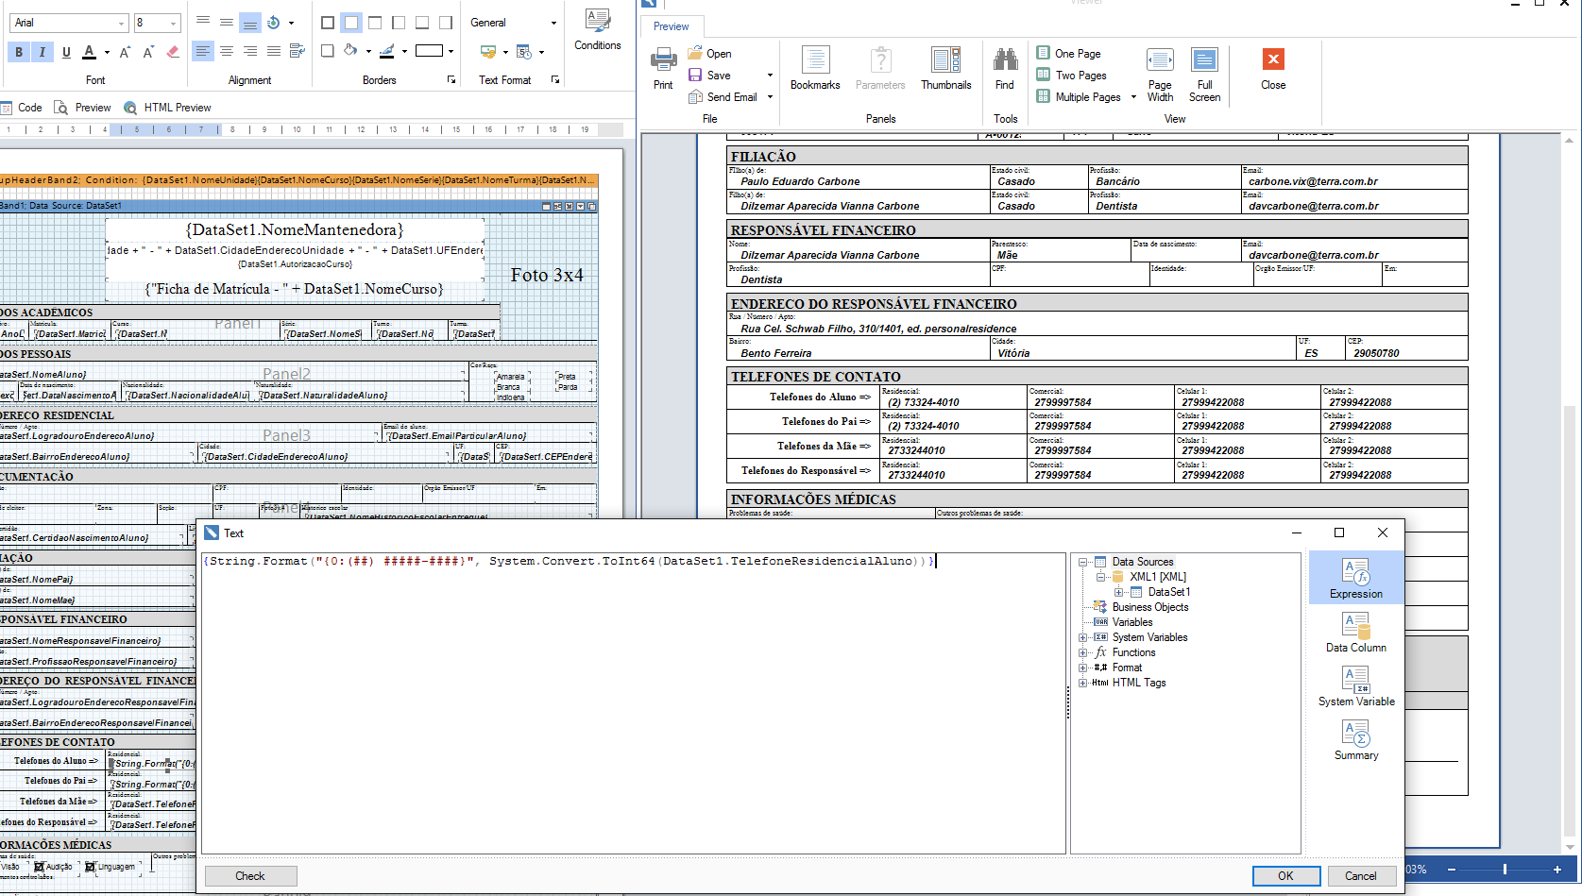Viewport: 1582px width, 896px height.
Task: Set vertical alignment to bottom
Action: [249, 22]
